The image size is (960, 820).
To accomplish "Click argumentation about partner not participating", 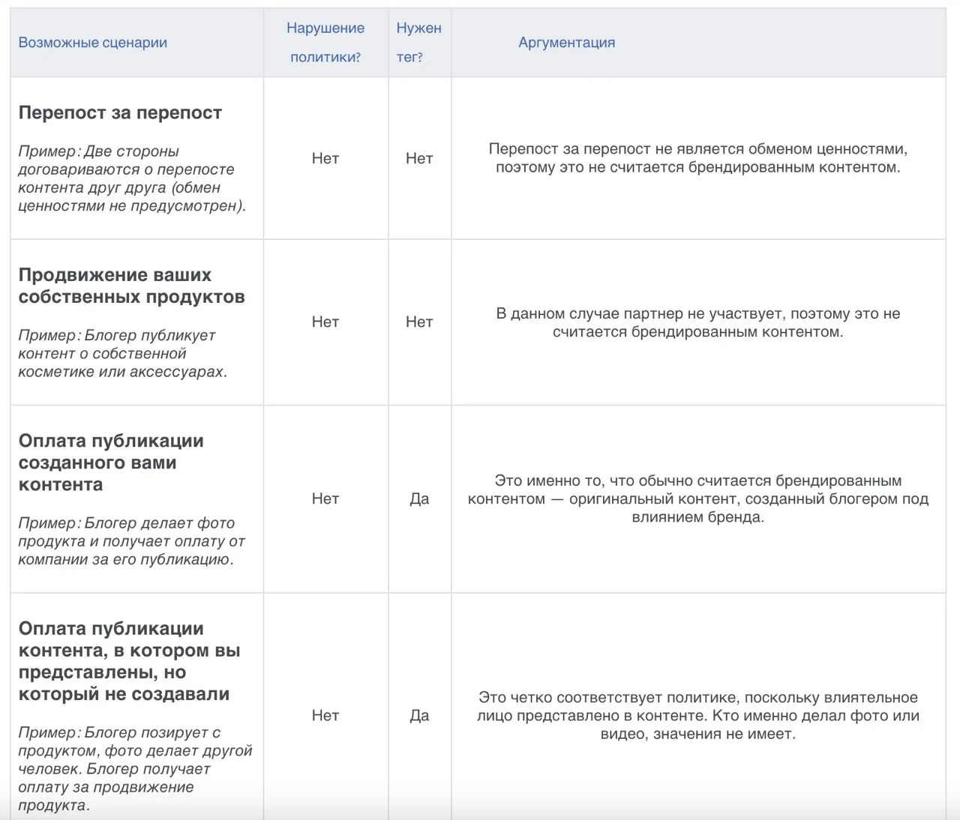I will [698, 323].
